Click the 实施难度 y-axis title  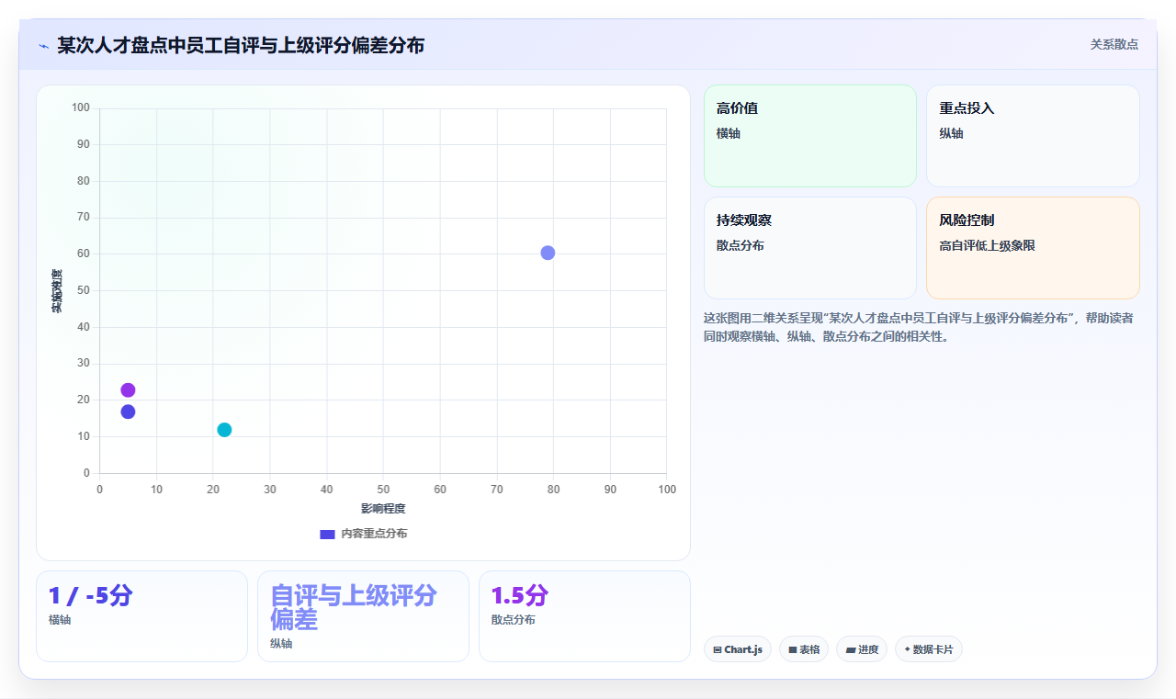coord(57,290)
